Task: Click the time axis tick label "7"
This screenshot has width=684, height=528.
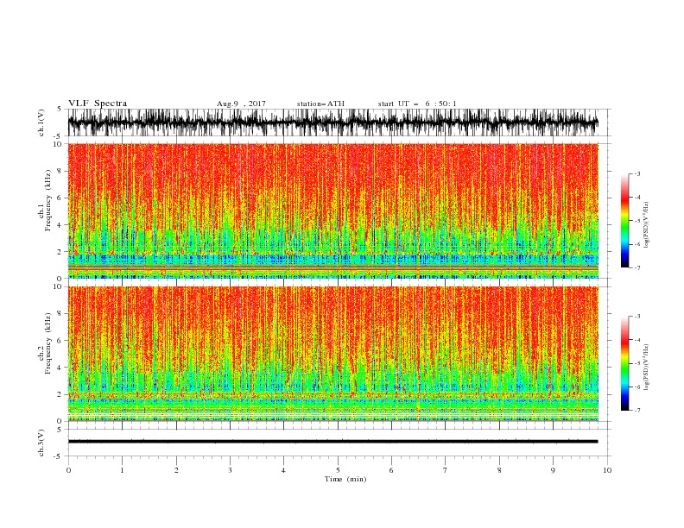Action: tap(446, 470)
